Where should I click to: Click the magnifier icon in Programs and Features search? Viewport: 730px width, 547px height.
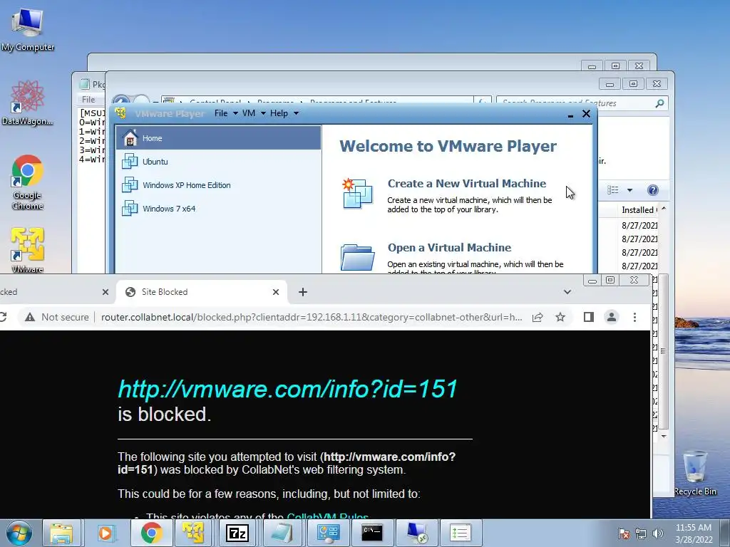tap(659, 103)
